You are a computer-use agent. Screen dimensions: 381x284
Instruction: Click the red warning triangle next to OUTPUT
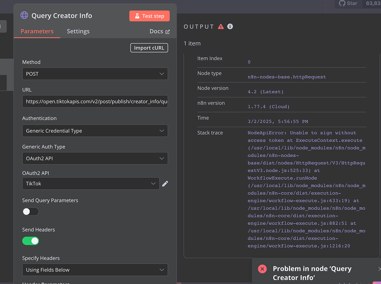click(221, 27)
